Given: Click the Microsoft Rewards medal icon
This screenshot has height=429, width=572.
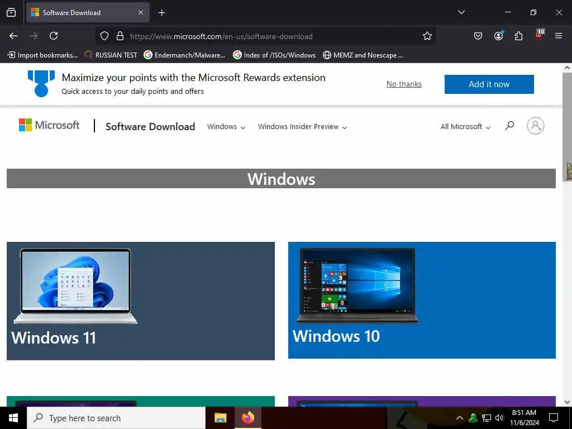Looking at the screenshot, I should tap(41, 84).
